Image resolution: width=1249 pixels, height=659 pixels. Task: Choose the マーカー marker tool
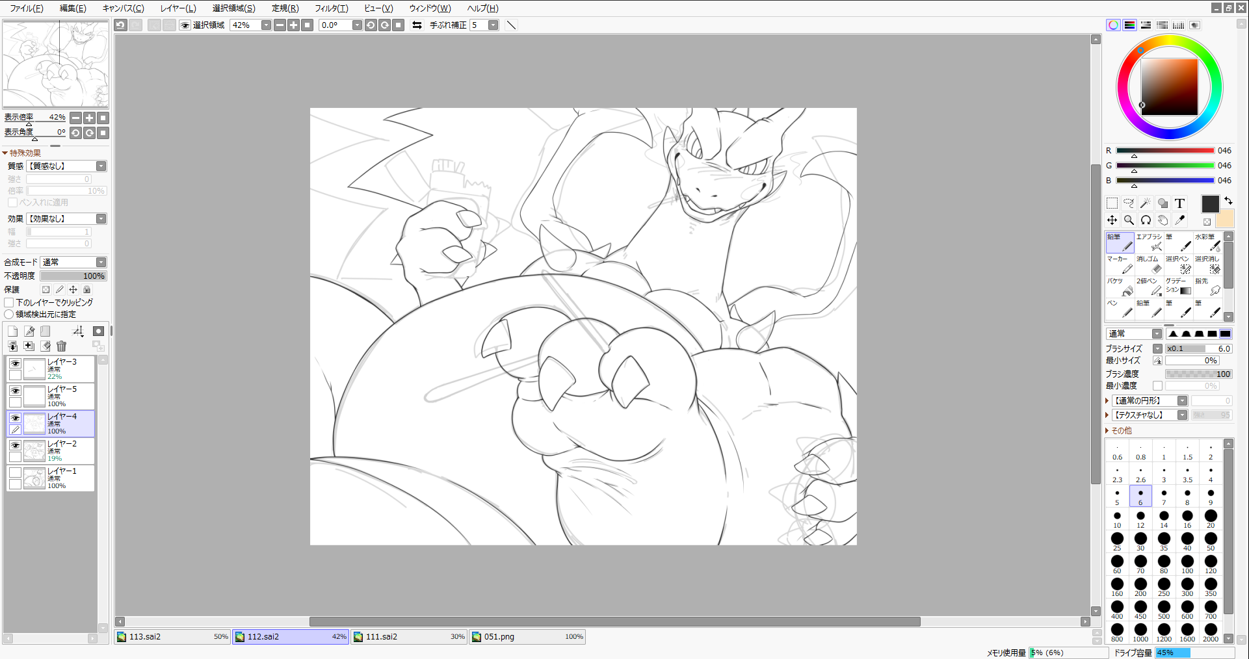point(1120,265)
